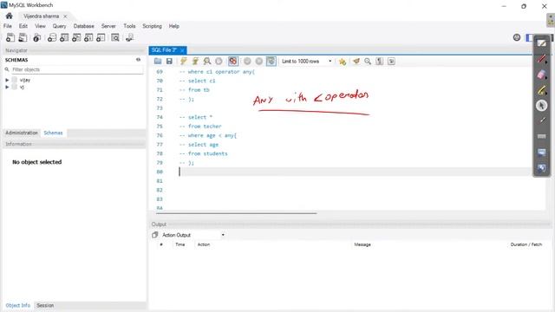Open the File menu

[x=8, y=26]
